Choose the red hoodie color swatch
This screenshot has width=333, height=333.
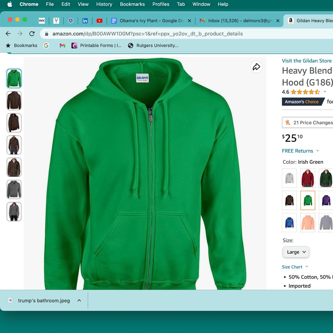(x=308, y=178)
